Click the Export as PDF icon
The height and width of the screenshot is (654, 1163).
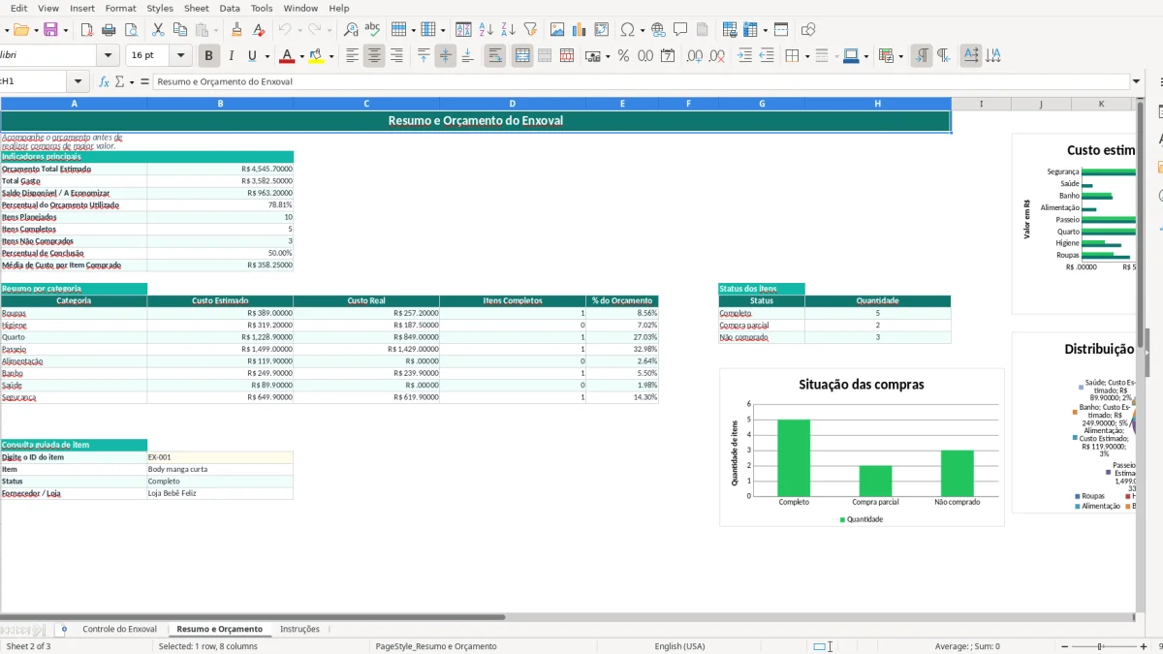click(x=85, y=30)
